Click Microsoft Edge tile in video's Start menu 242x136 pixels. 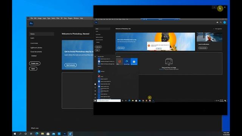pyautogui.click(x=127, y=62)
